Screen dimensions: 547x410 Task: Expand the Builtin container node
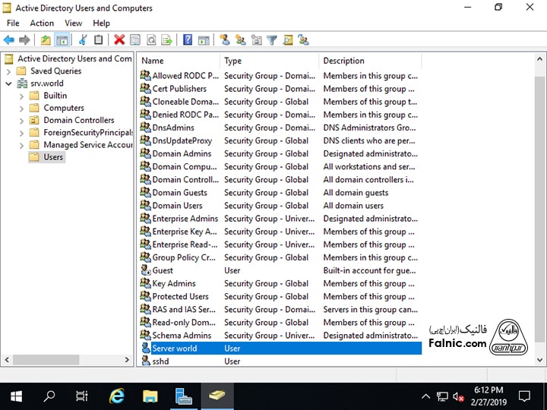click(21, 96)
